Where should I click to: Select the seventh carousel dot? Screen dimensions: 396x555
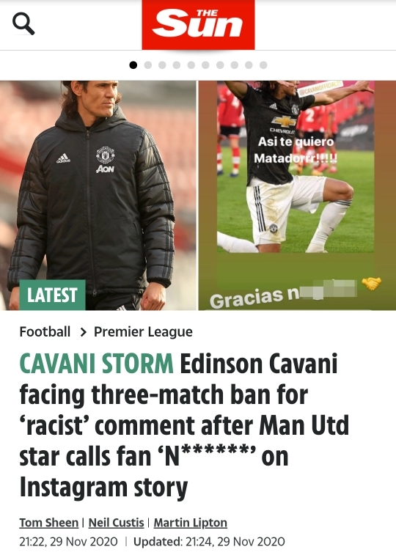point(220,65)
